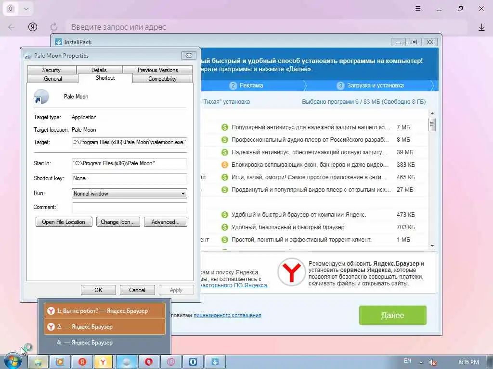
Task: Click the Pale Moon taskbar icon
Action: point(127,362)
